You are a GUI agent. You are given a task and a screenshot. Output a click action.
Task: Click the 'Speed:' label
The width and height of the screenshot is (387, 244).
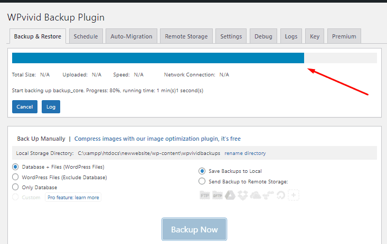point(121,75)
